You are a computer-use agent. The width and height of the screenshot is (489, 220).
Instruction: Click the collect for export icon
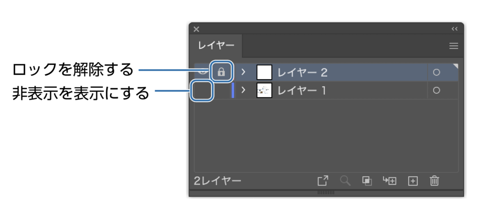(323, 181)
